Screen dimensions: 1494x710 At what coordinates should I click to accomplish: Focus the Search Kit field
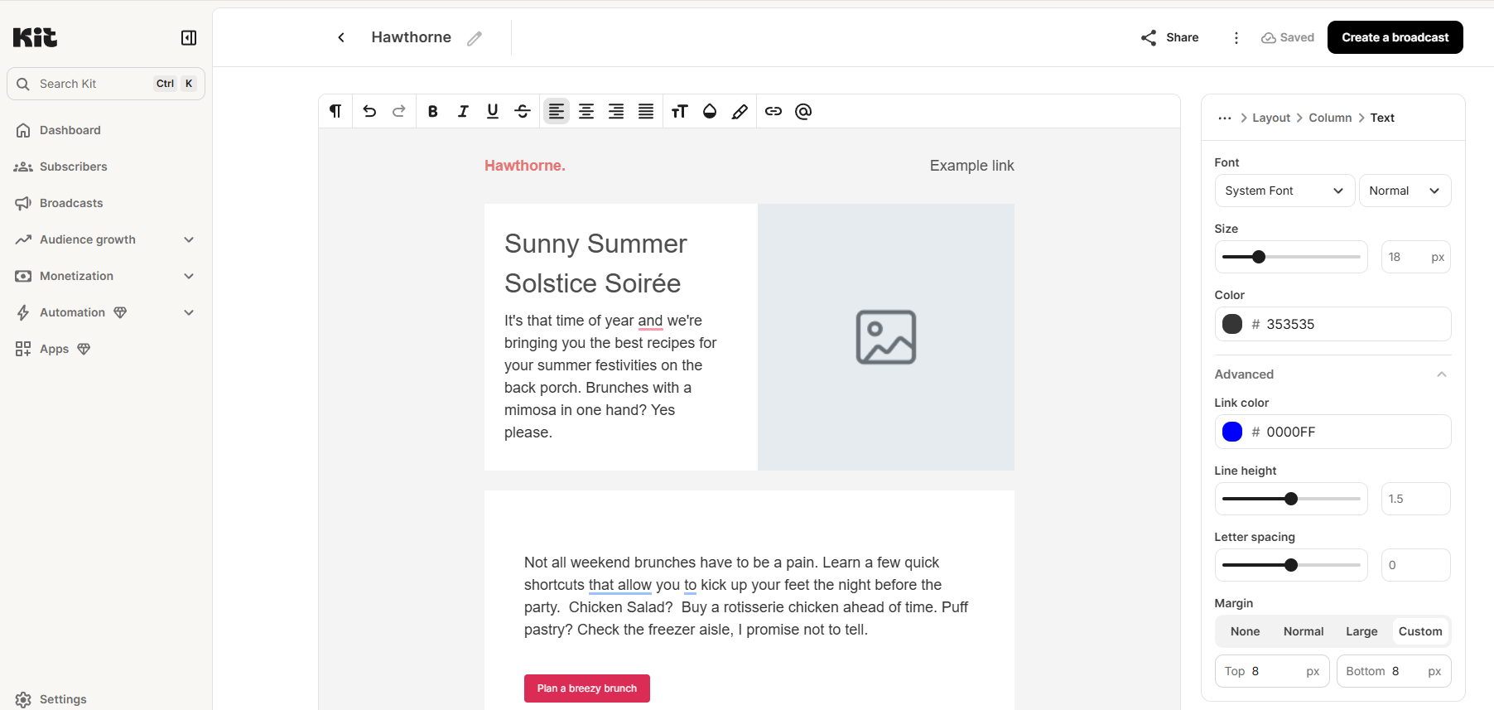tap(106, 84)
